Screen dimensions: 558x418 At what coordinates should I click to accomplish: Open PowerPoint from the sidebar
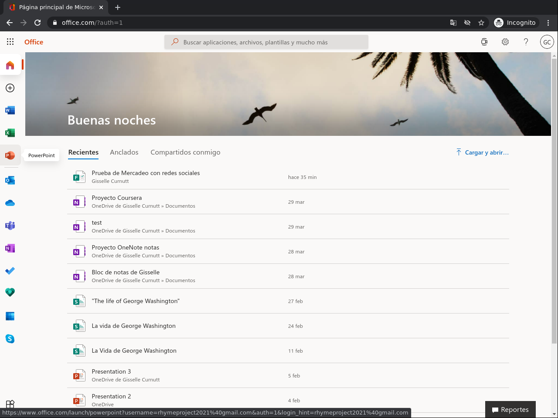point(10,155)
